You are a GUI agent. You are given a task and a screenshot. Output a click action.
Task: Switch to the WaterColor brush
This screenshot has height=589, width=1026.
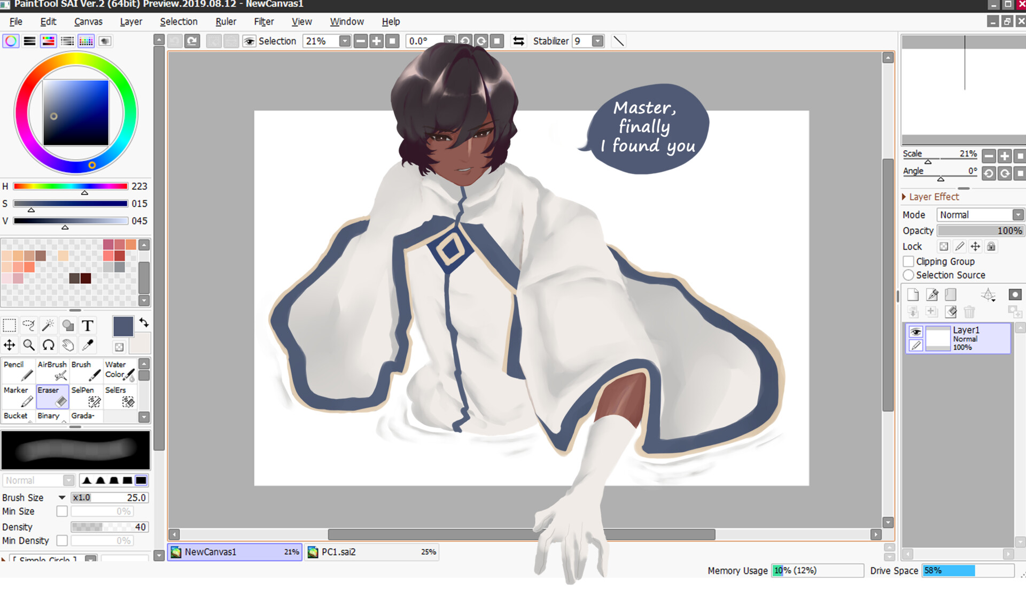coord(119,371)
